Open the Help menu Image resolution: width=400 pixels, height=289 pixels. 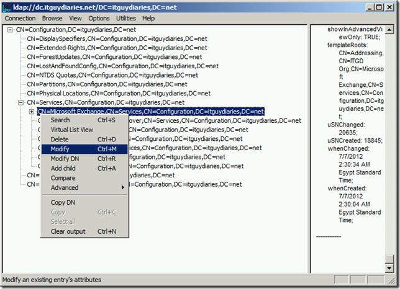coord(148,19)
